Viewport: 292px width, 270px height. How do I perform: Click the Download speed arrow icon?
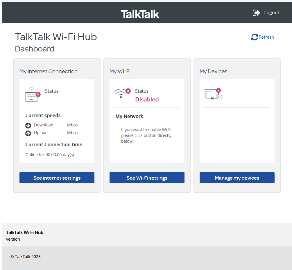(28, 125)
